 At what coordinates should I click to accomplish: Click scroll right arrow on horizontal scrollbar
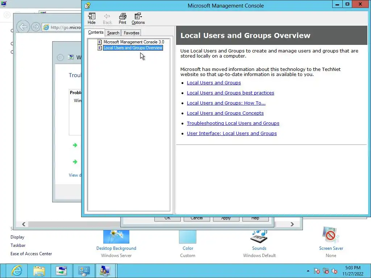click(292, 224)
